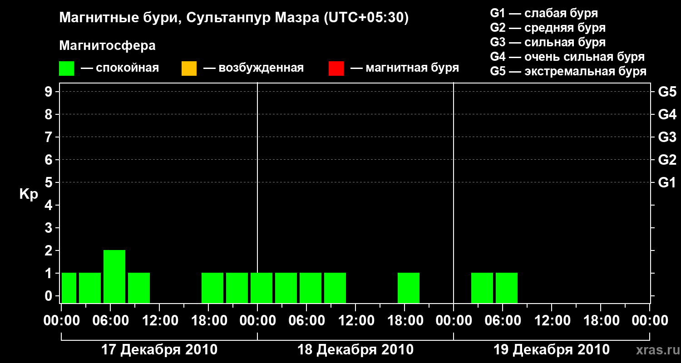Click the 'Kp' axis title
This screenshot has width=681, height=363.
click(x=29, y=194)
